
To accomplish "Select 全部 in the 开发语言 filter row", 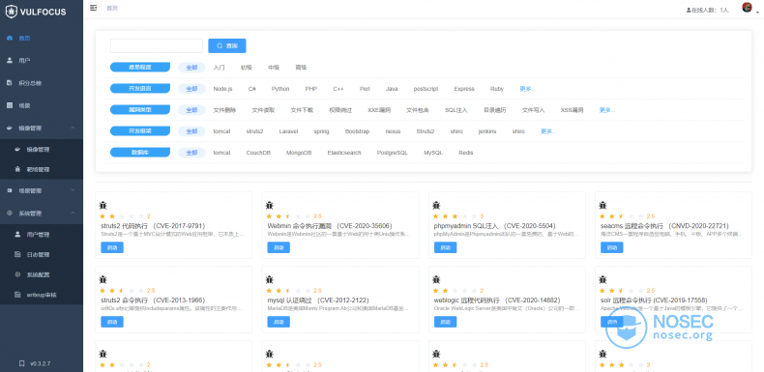I will click(x=191, y=89).
